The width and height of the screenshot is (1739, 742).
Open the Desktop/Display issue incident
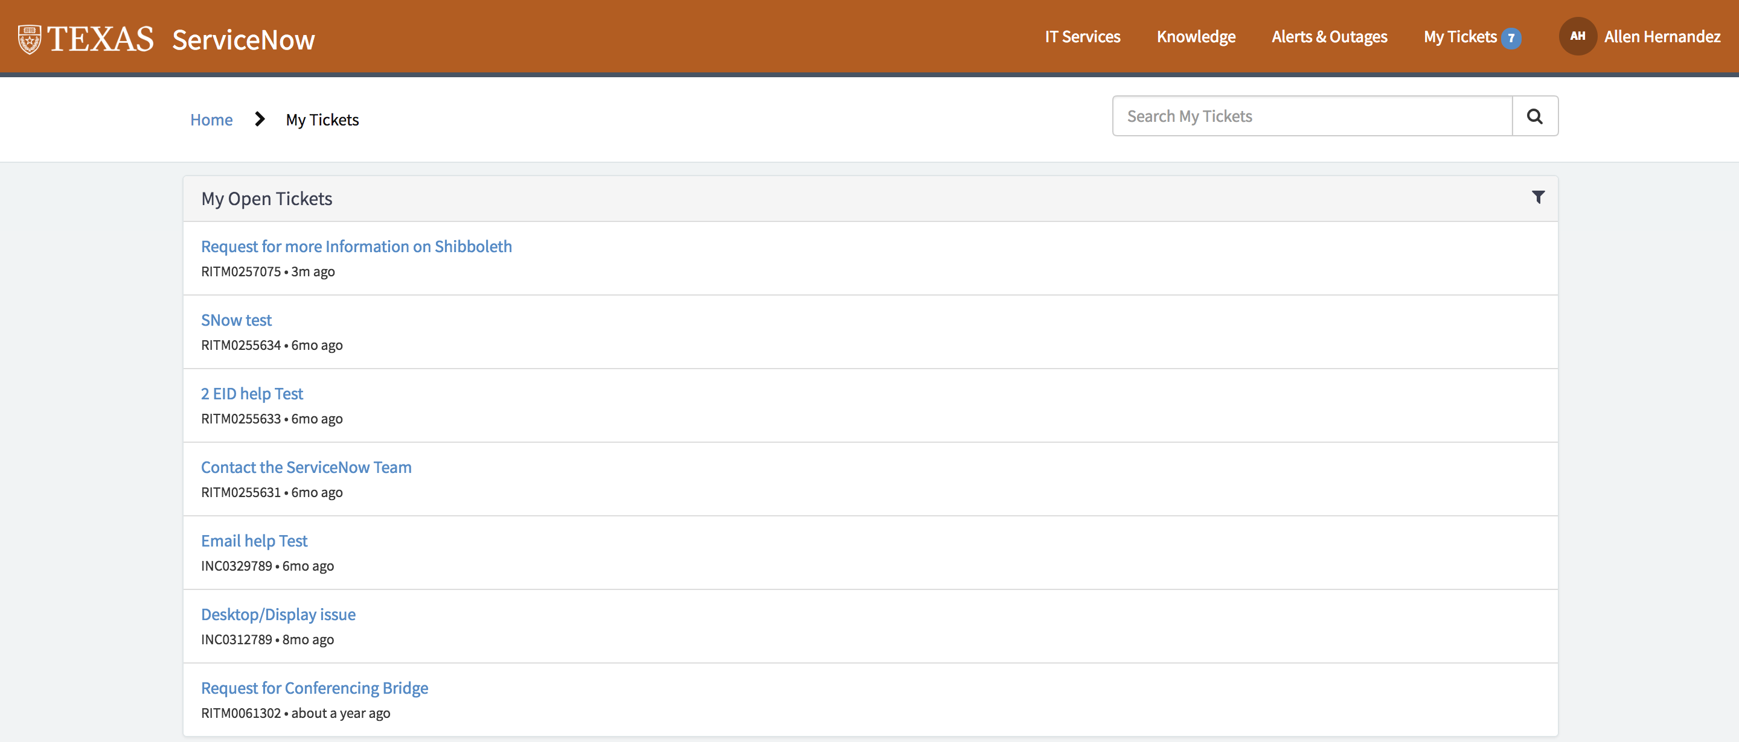(278, 614)
